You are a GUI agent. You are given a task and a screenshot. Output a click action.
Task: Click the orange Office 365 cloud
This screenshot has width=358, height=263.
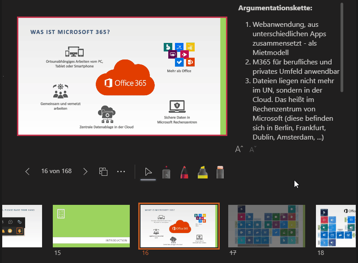[125, 77]
